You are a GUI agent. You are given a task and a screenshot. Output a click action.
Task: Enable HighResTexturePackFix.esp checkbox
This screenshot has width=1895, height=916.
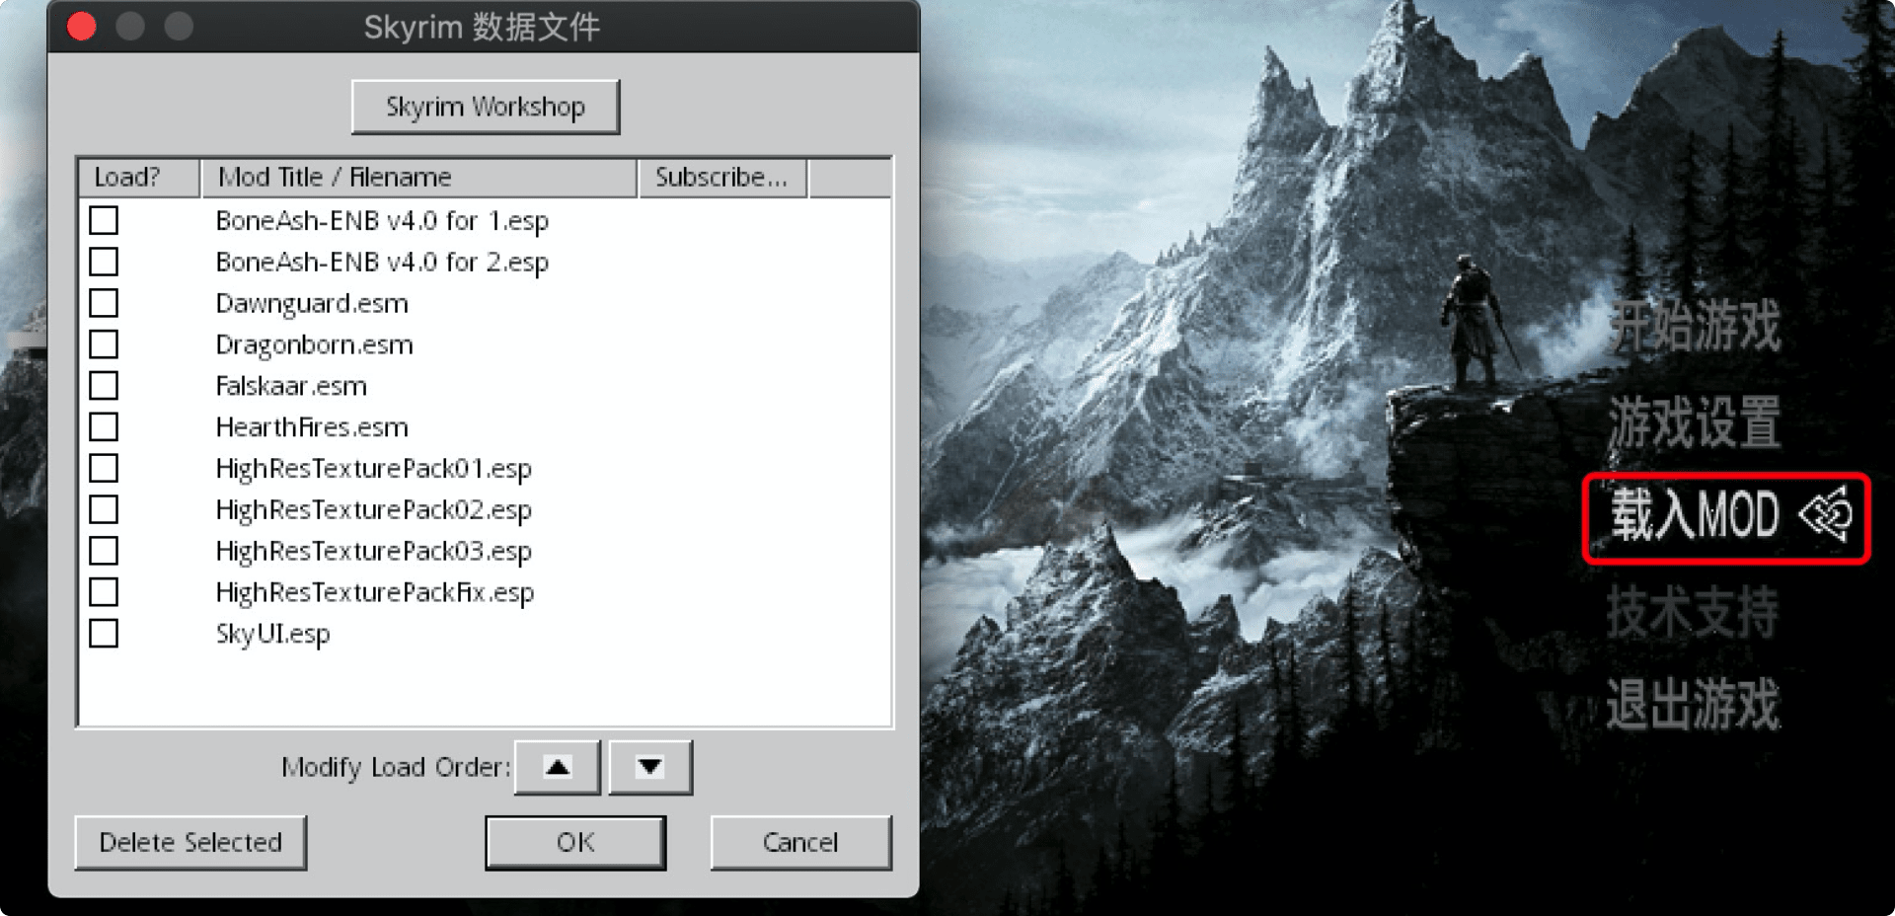tap(104, 592)
